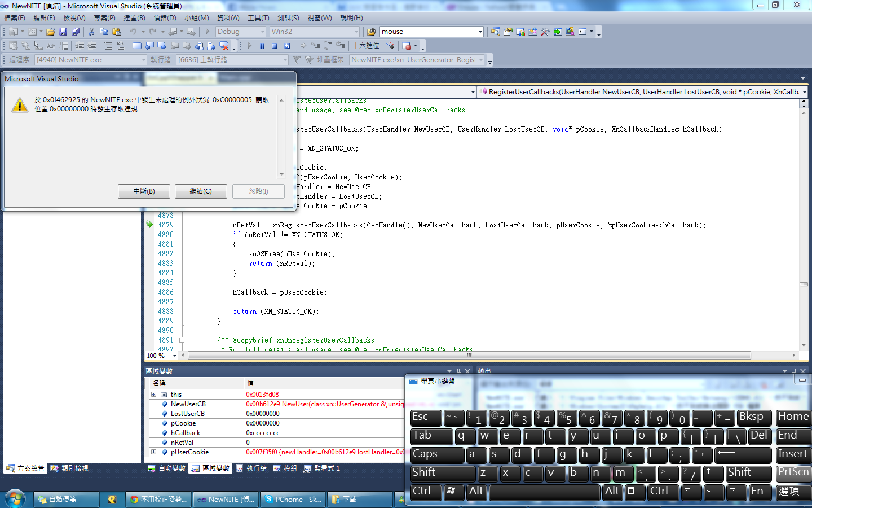Open Properties Window toolbar icon

(508, 32)
